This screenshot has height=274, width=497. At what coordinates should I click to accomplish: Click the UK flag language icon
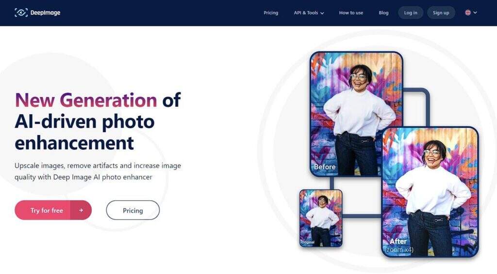tap(468, 13)
